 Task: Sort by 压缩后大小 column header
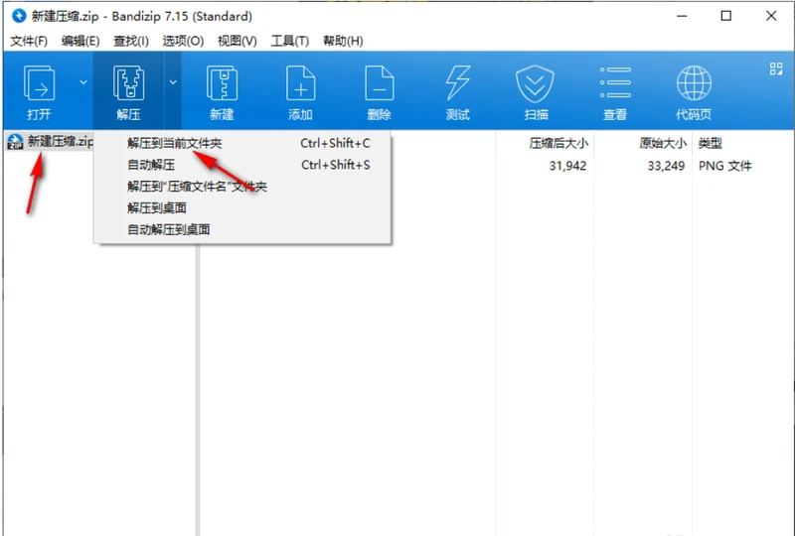pyautogui.click(x=558, y=143)
